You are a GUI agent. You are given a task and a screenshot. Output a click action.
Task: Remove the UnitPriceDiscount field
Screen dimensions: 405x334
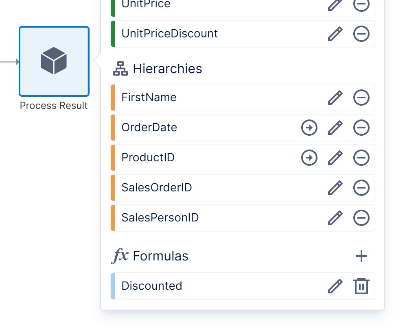pyautogui.click(x=361, y=34)
